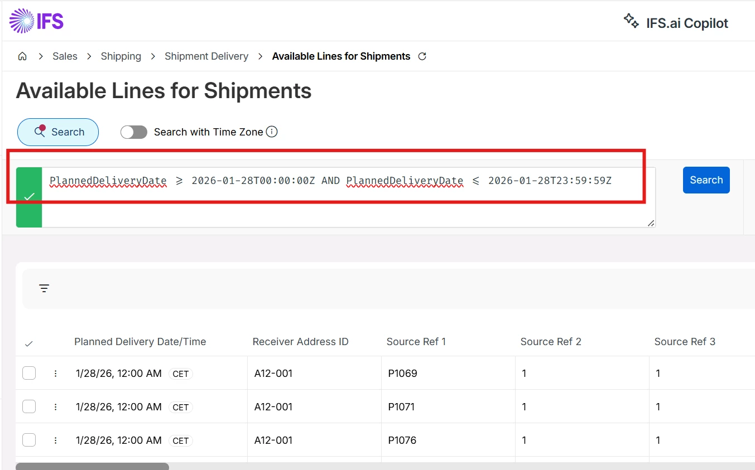The width and height of the screenshot is (755, 470).
Task: Open the Shipment Delivery breadcrumb
Action: coord(206,56)
